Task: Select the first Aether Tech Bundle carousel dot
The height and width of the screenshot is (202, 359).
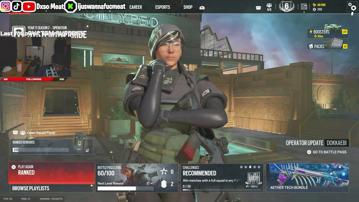Action: [x=335, y=167]
